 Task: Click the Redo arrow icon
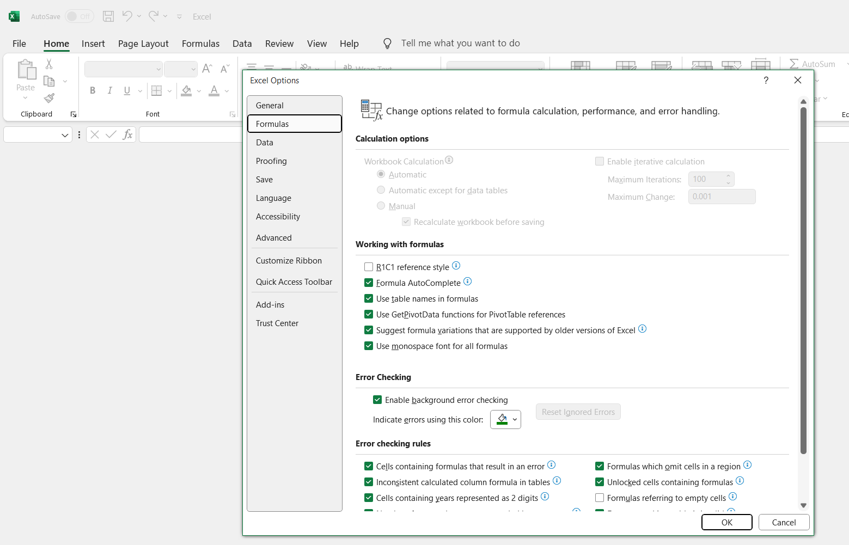click(154, 16)
